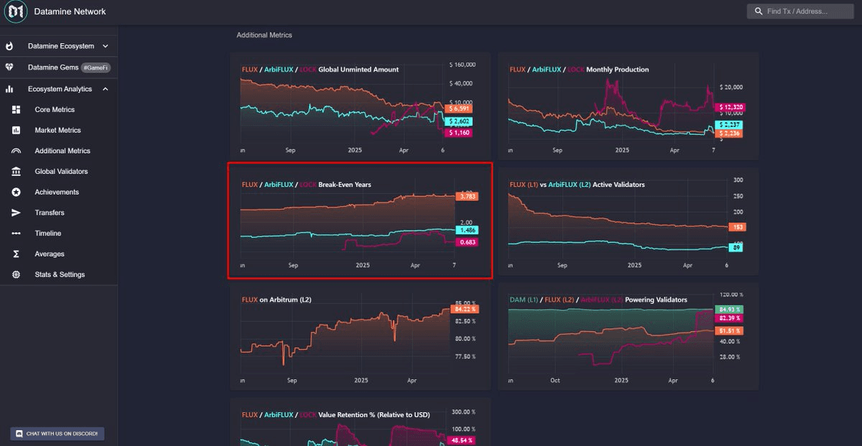Open Stats & Settings
Viewport: 862px width, 446px height.
point(59,274)
